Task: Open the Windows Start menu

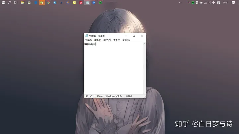Action: [3, 3]
